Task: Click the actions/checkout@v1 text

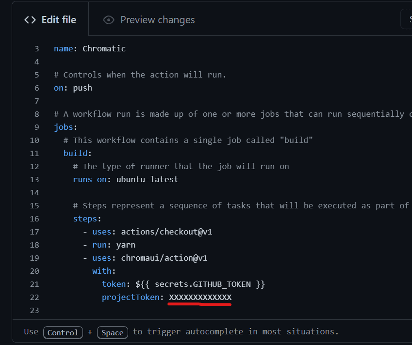Action: click(x=166, y=232)
